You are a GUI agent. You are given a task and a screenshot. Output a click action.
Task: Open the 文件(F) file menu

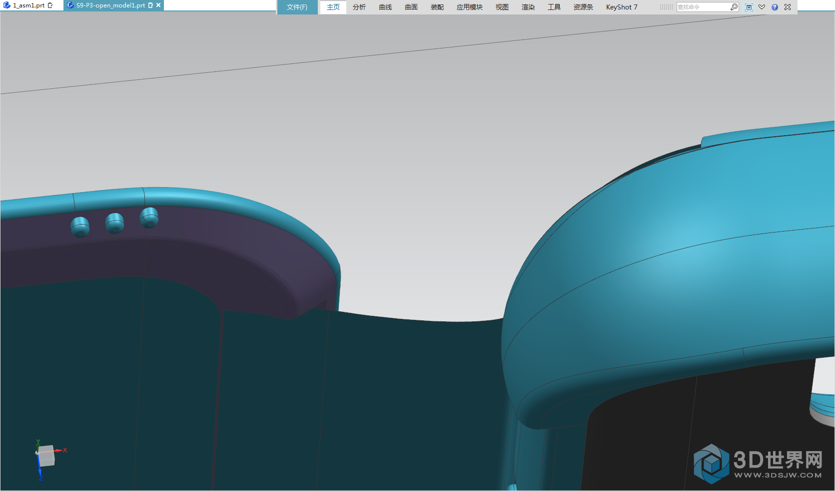pyautogui.click(x=297, y=7)
